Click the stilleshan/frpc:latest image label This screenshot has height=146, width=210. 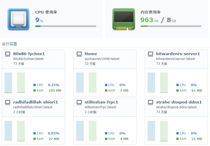point(100,107)
